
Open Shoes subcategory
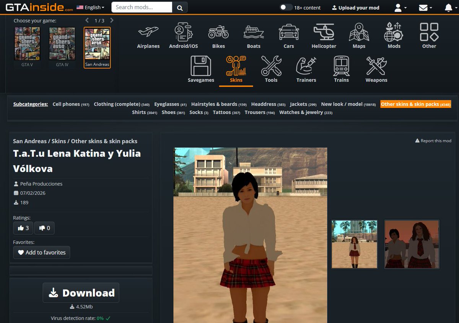coord(173,112)
